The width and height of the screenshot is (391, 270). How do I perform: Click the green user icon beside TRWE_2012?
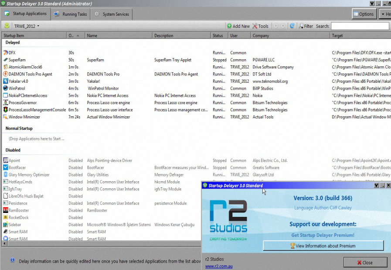coord(7,26)
